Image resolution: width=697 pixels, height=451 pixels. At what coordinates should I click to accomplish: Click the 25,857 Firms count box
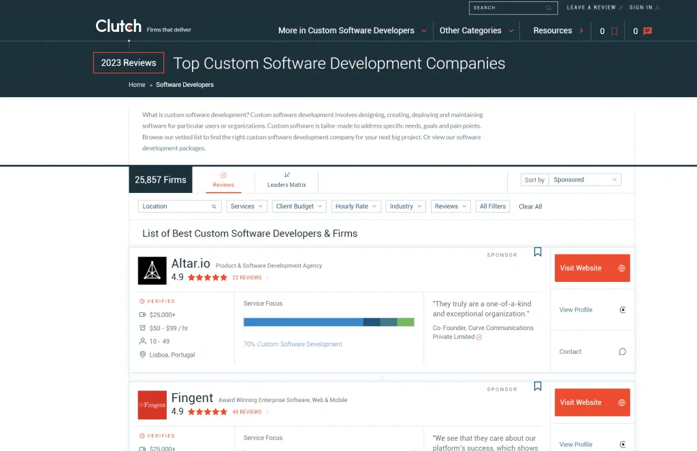pyautogui.click(x=161, y=179)
